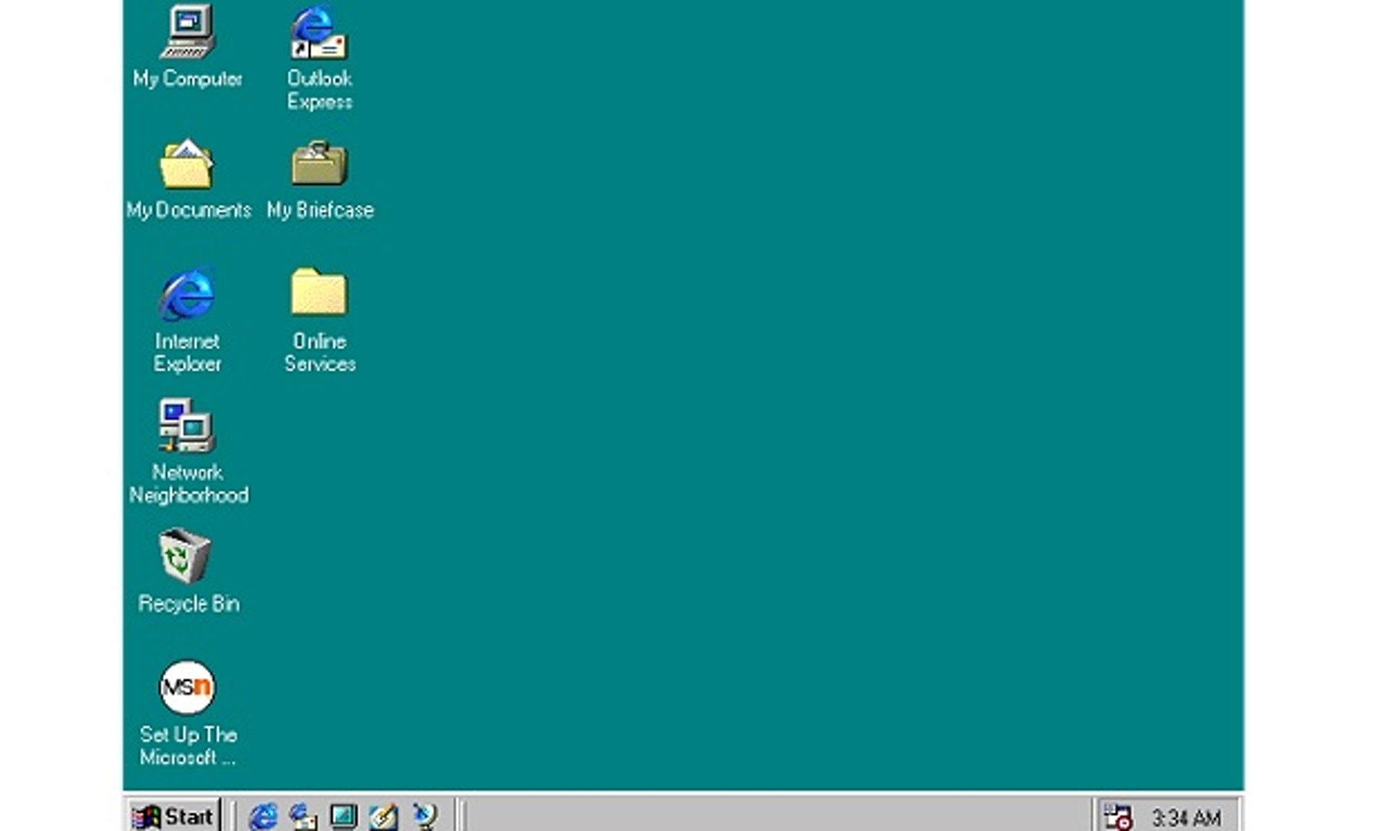Click the 3:34 AM taskbar clock

(x=1187, y=817)
